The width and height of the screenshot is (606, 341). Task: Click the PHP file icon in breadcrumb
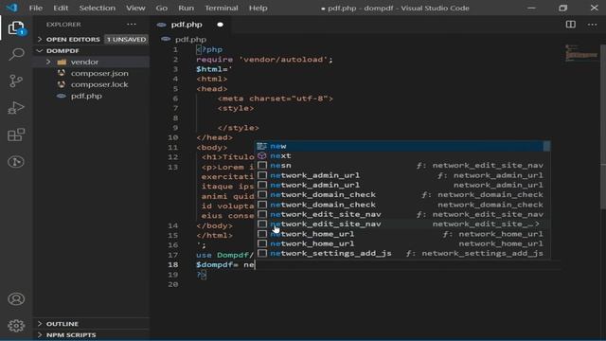166,39
